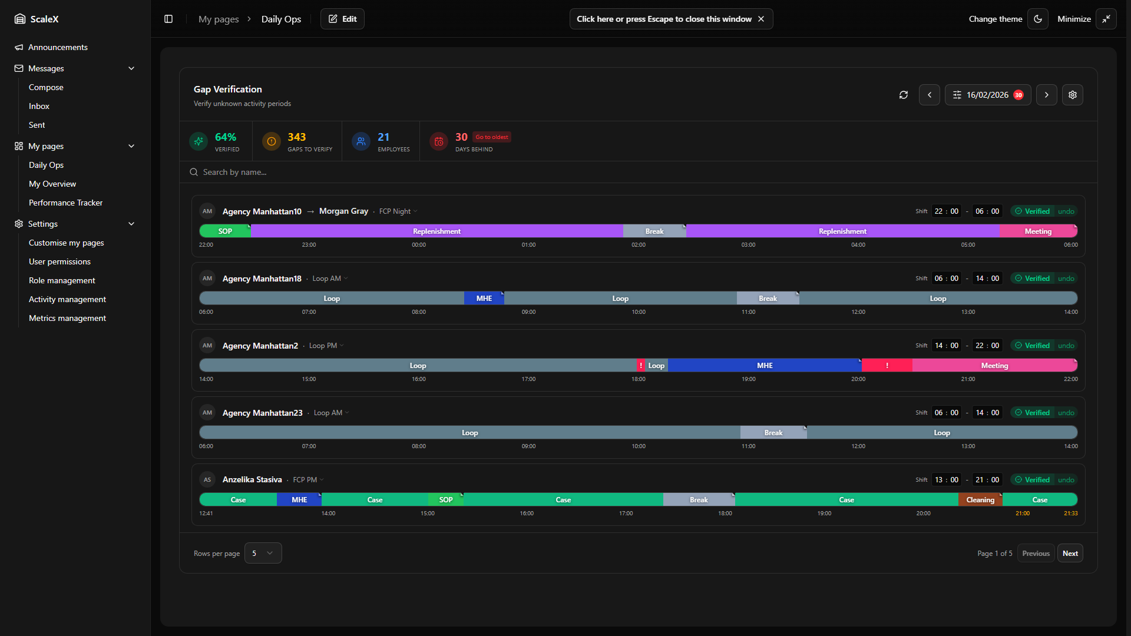This screenshot has width=1131, height=636.
Task: Select the MHE segment in Agency Manhattan2 timeline
Action: coord(765,366)
